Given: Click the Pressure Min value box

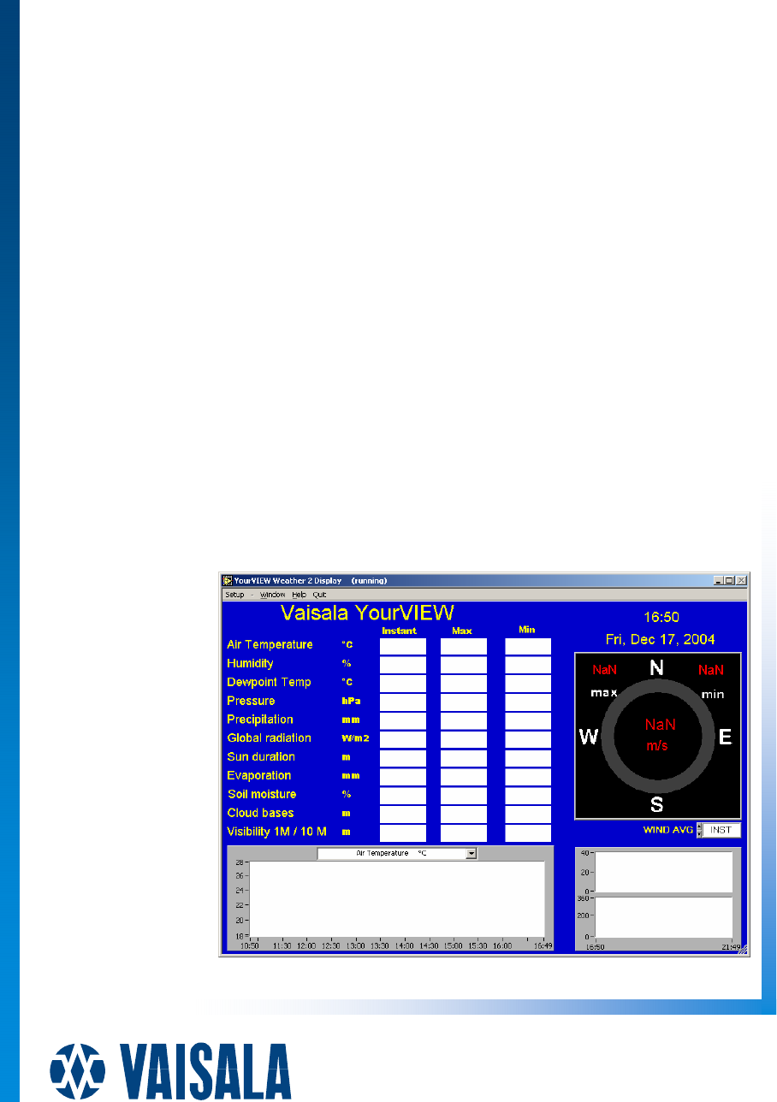Looking at the screenshot, I should (x=527, y=702).
